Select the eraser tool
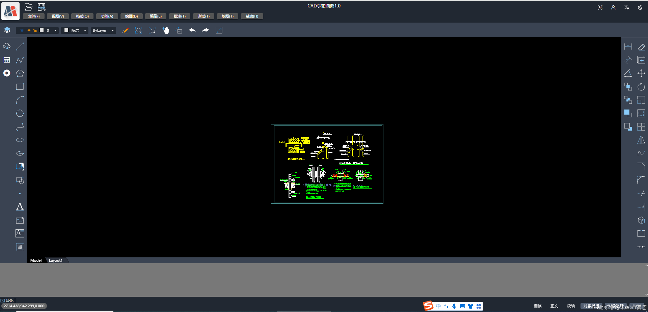 coord(641,47)
